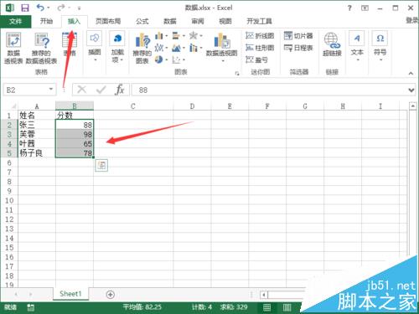
Task: Open Recommended PivotTables
Action: [x=41, y=48]
